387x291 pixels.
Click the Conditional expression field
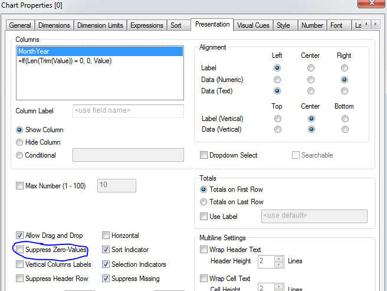pyautogui.click(x=128, y=155)
